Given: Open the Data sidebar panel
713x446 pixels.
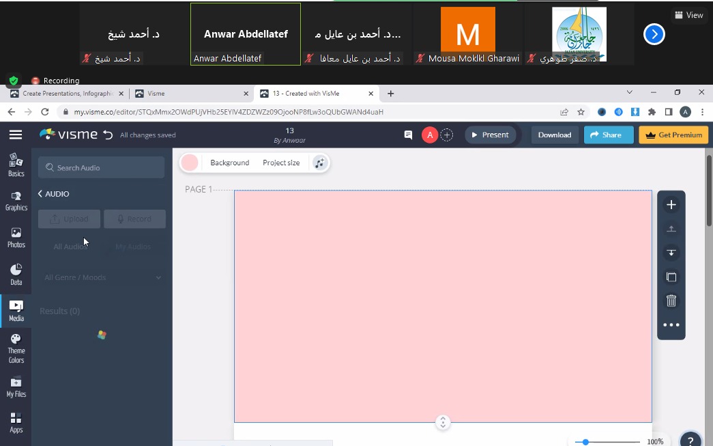Looking at the screenshot, I should 16,275.
